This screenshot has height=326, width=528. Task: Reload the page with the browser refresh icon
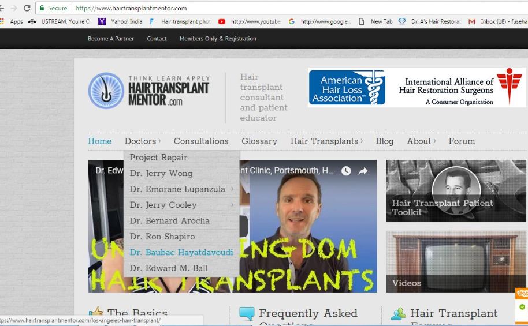pos(27,8)
